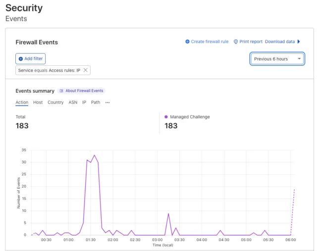Click the Firewall Events heading
This screenshot has width=317, height=251.
point(37,42)
